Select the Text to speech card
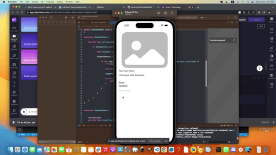Viewport: 276px width, 155px height. [x=29, y=73]
